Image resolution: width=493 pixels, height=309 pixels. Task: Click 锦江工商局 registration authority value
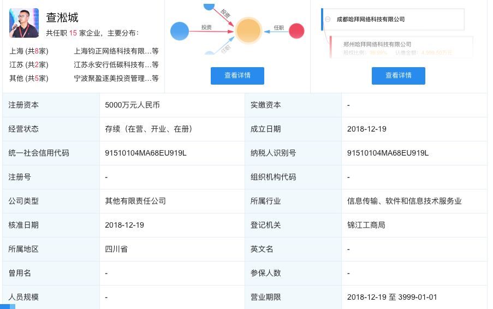pos(366,225)
